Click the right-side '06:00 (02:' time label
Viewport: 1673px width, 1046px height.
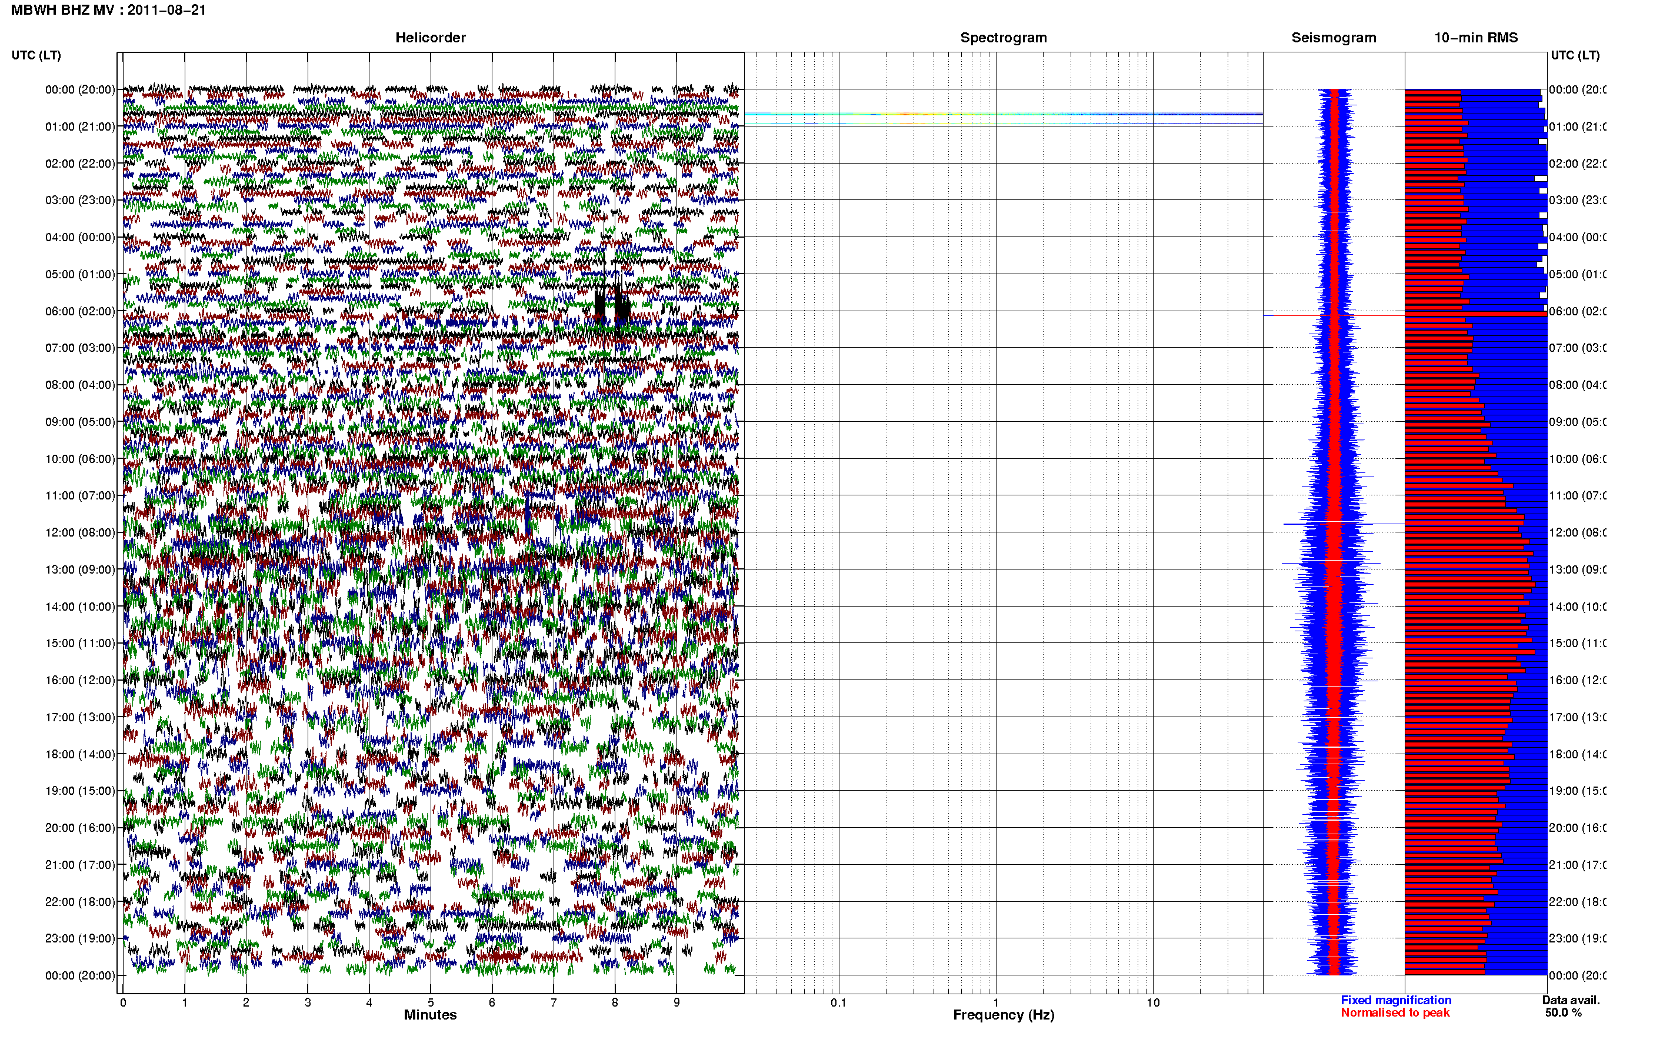(x=1578, y=311)
